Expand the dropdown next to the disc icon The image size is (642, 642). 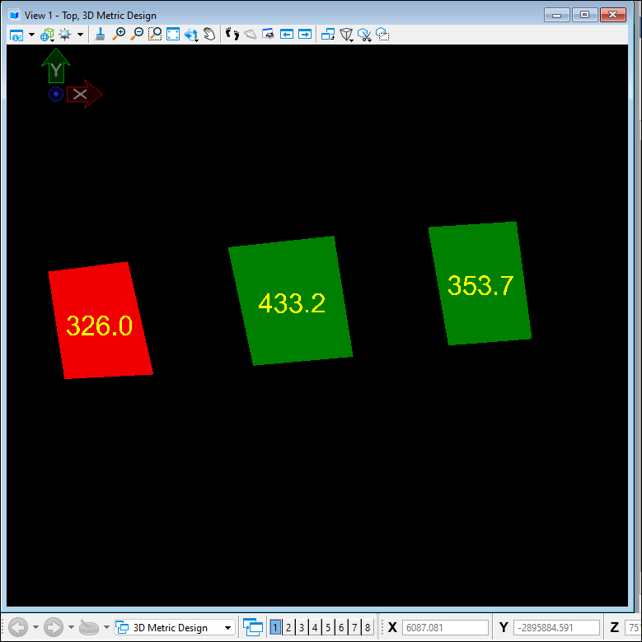(106, 627)
